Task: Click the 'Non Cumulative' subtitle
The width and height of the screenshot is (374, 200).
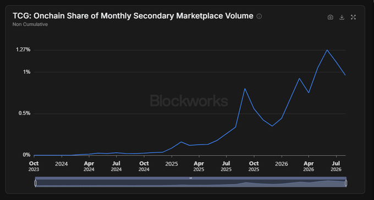Action: click(x=30, y=24)
